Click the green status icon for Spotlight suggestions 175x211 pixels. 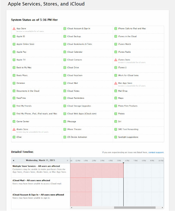[x=116, y=137]
